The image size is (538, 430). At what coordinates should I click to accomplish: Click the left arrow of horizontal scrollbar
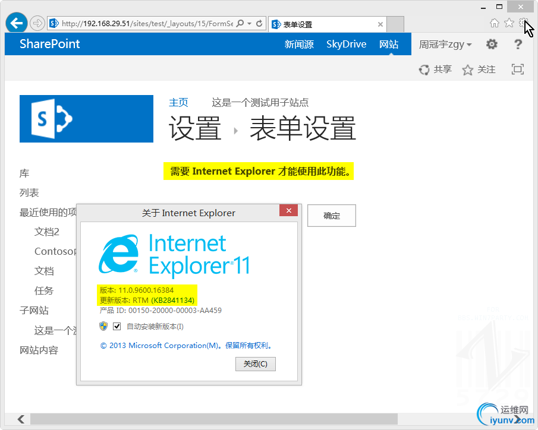point(21,419)
